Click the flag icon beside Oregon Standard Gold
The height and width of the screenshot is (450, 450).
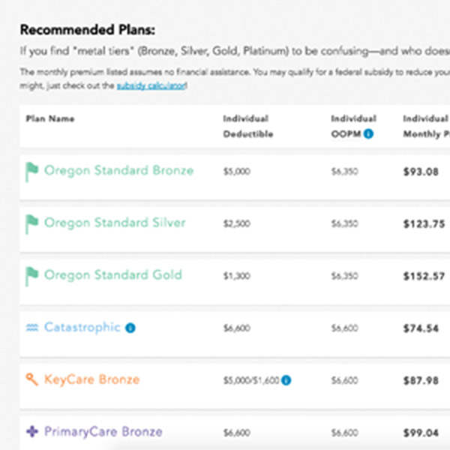31,276
